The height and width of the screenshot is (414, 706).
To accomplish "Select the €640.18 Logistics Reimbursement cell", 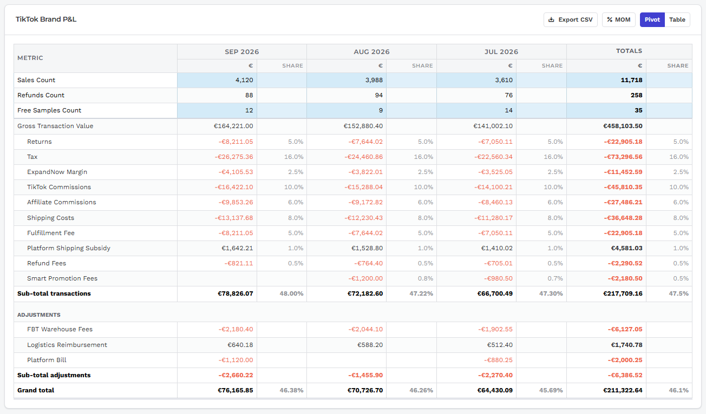I will coord(217,345).
